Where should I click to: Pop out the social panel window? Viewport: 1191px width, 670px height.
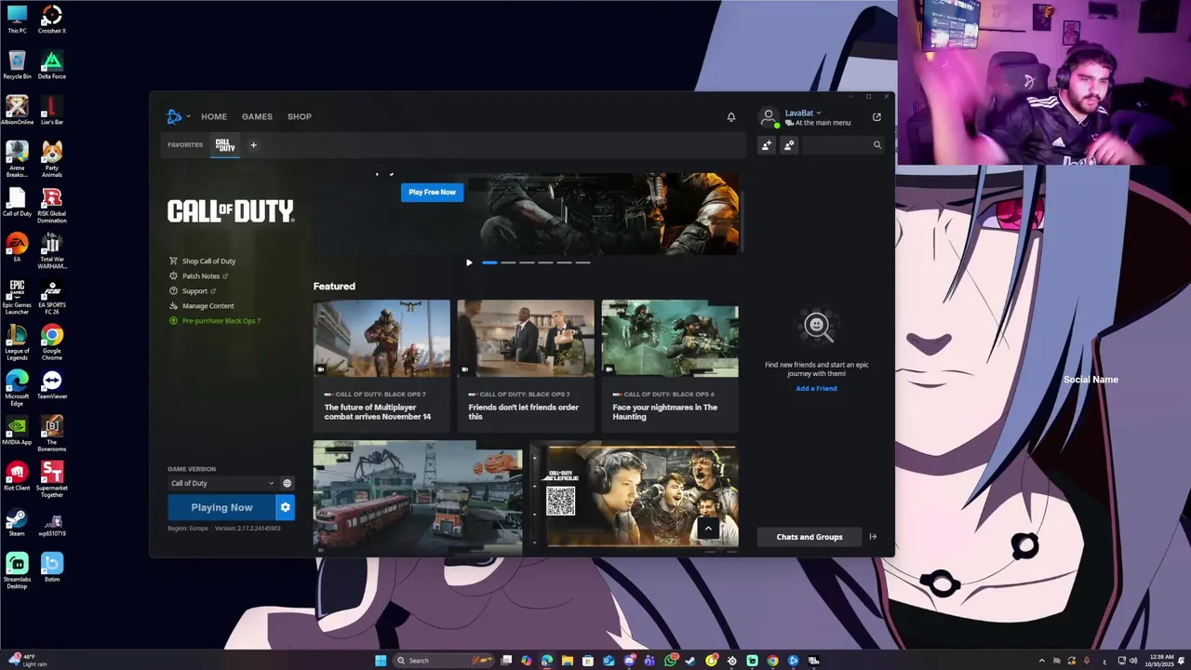[x=877, y=117]
